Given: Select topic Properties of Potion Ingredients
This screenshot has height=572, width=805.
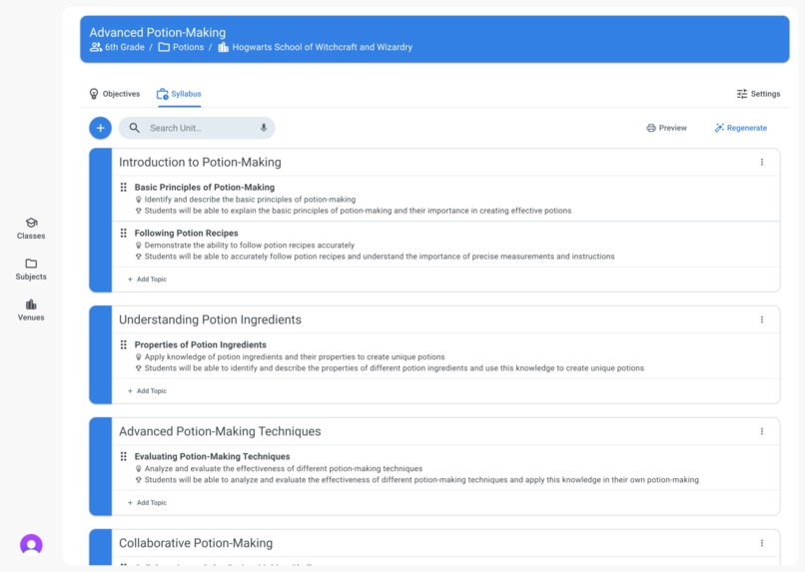Looking at the screenshot, I should [x=200, y=344].
